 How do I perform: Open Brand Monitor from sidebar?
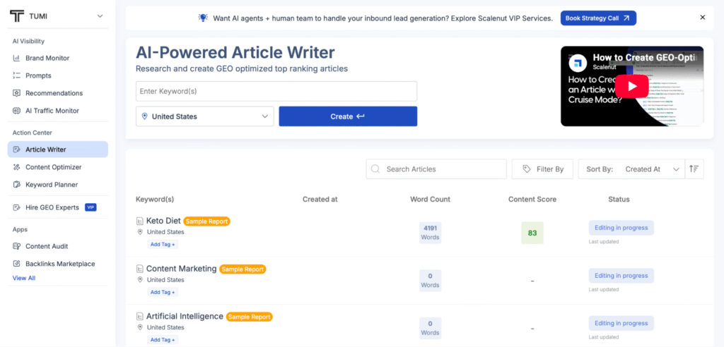(47, 58)
